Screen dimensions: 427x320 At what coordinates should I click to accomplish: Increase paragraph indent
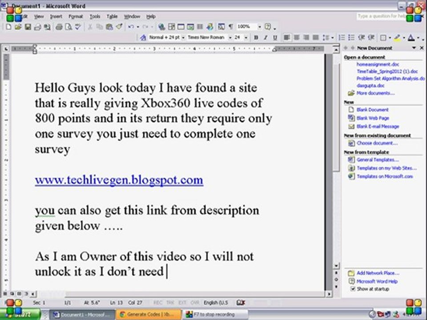[371, 37]
